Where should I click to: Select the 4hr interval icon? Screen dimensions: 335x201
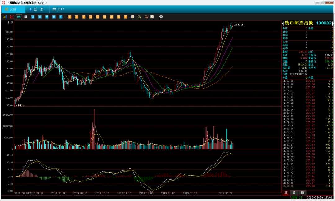point(118,17)
